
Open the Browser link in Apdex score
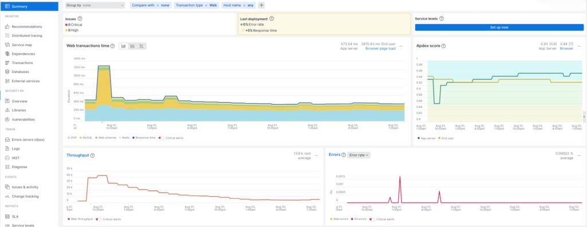pos(566,48)
